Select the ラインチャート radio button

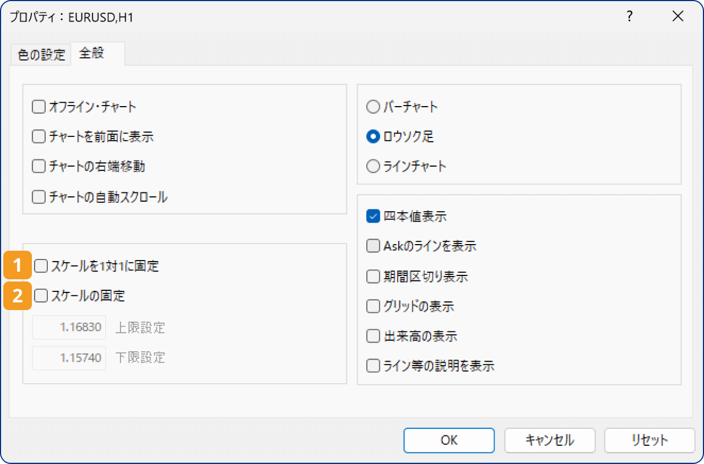374,167
